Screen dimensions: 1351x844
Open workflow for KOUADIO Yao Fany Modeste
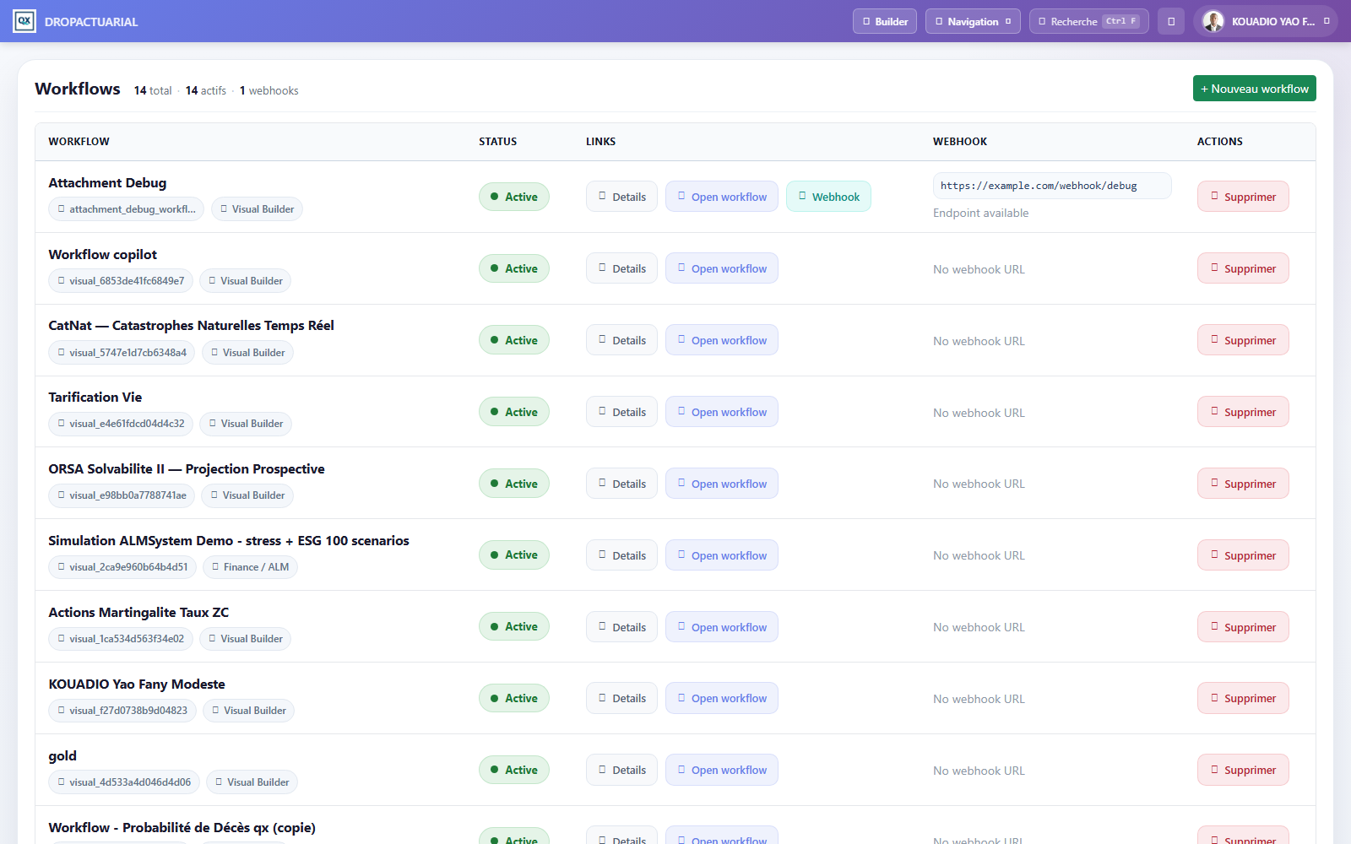(x=722, y=698)
